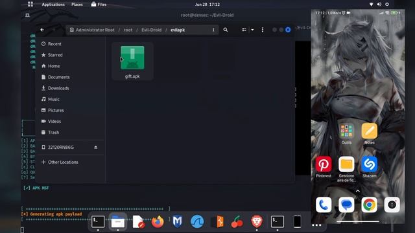Select Administrator Root in path bar
The width and height of the screenshot is (415, 233).
[x=92, y=30]
